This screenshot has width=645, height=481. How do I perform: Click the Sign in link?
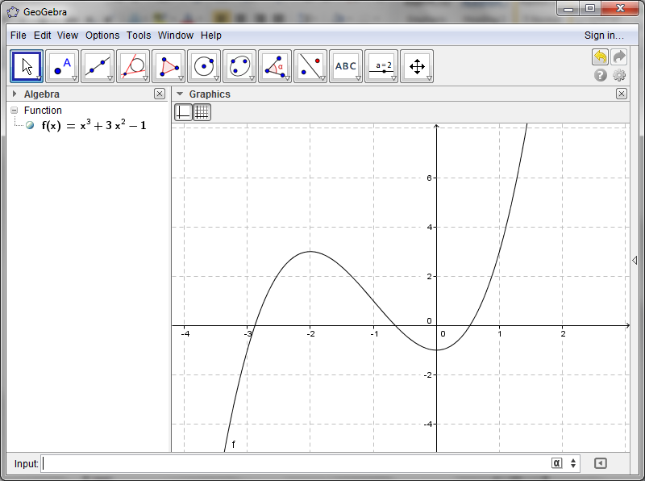coord(605,36)
